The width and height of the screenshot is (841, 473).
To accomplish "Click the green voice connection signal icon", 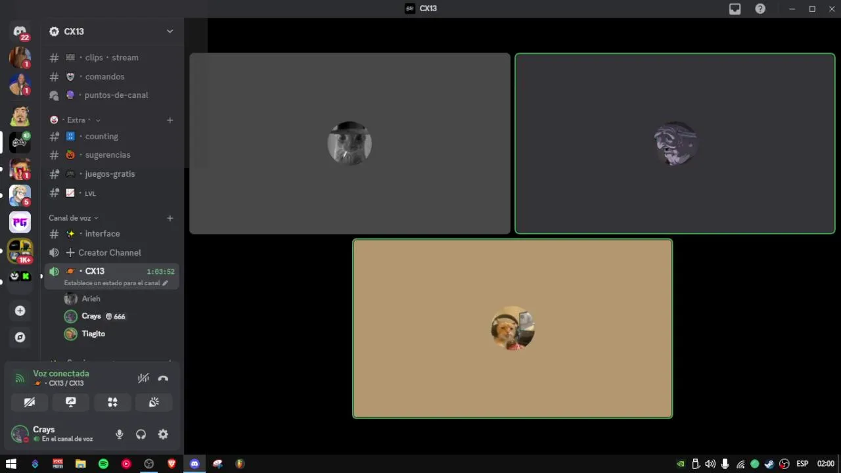I will coord(20,378).
